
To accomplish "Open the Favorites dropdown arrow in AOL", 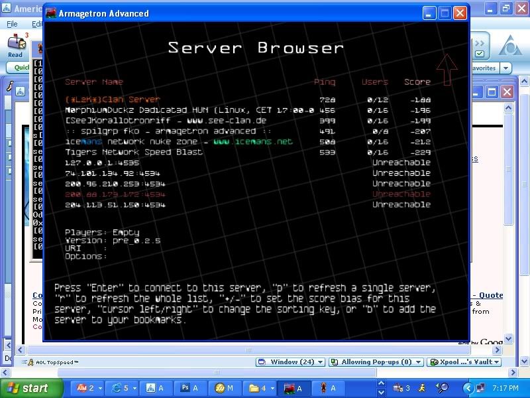I will point(505,68).
